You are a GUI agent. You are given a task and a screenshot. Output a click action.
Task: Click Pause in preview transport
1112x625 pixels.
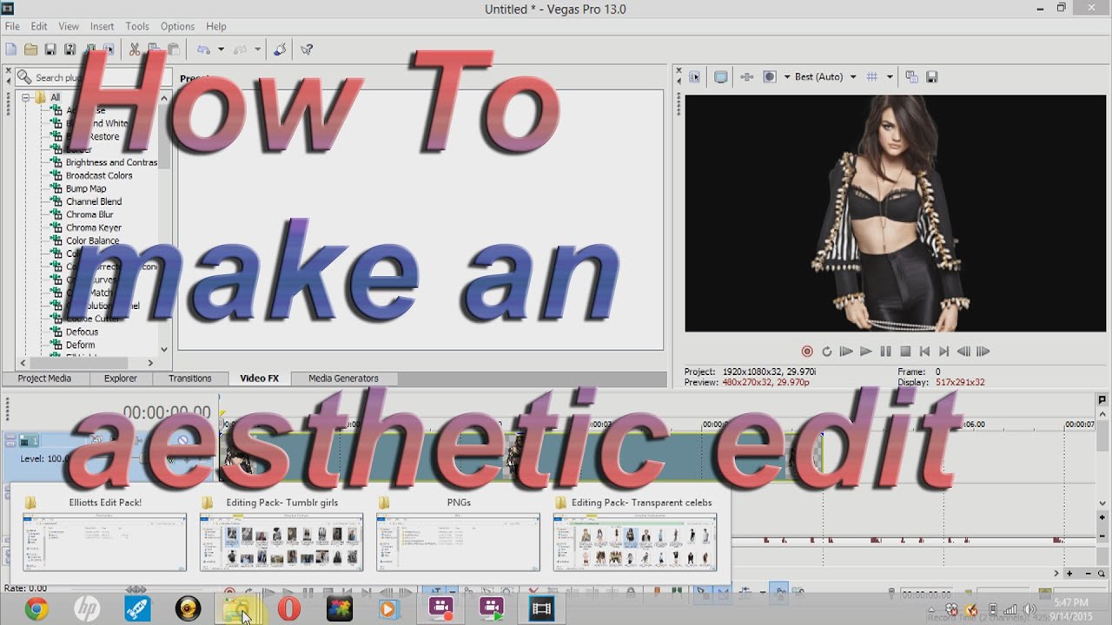click(885, 352)
